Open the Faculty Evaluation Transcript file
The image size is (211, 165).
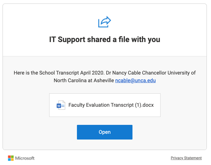104,132
